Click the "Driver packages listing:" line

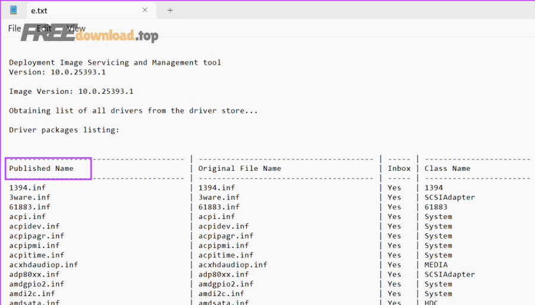click(x=64, y=130)
